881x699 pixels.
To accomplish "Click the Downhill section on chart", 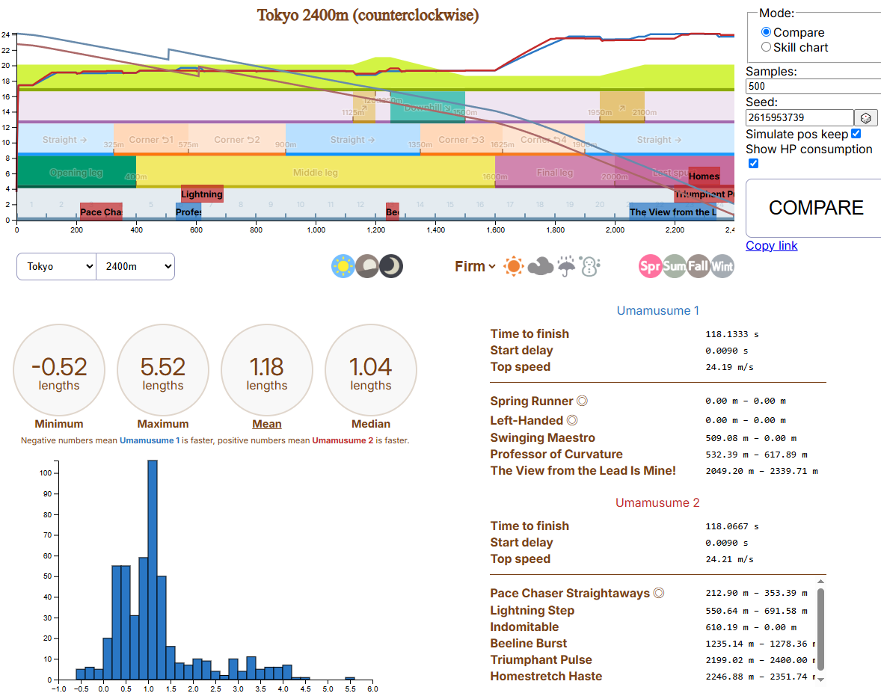I will [x=428, y=107].
